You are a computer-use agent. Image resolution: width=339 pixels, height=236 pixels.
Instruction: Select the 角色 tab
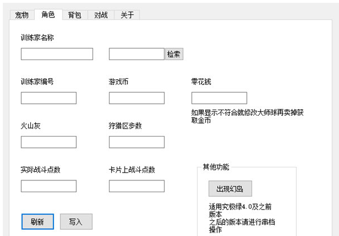pyautogui.click(x=48, y=15)
